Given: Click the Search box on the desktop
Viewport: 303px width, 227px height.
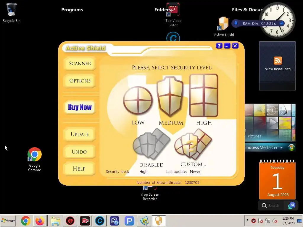Looking at the screenshot, I should tap(271, 205).
